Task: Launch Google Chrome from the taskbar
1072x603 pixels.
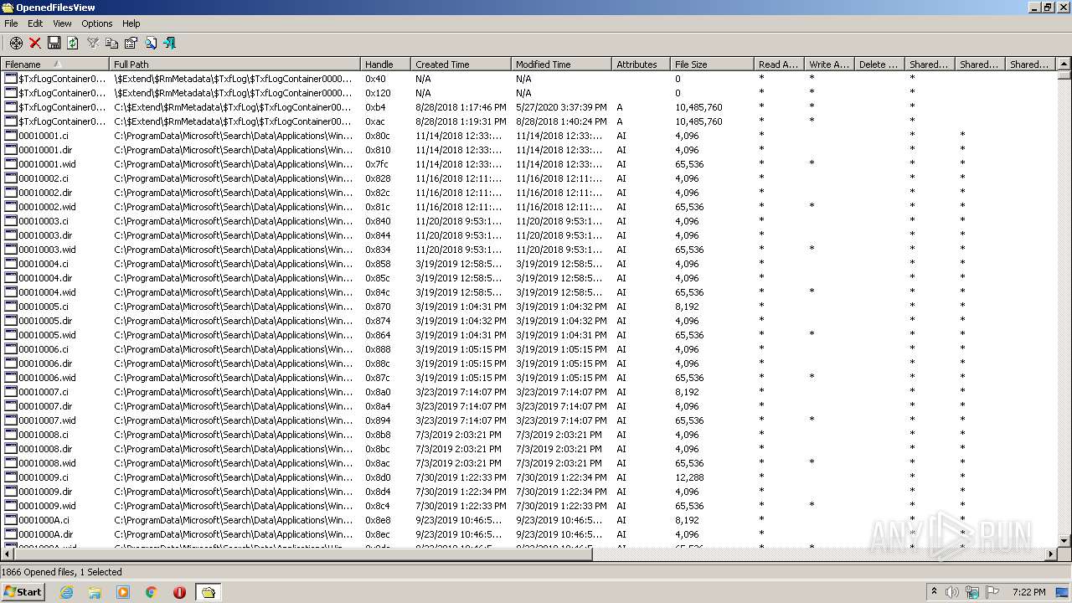Action: click(152, 592)
